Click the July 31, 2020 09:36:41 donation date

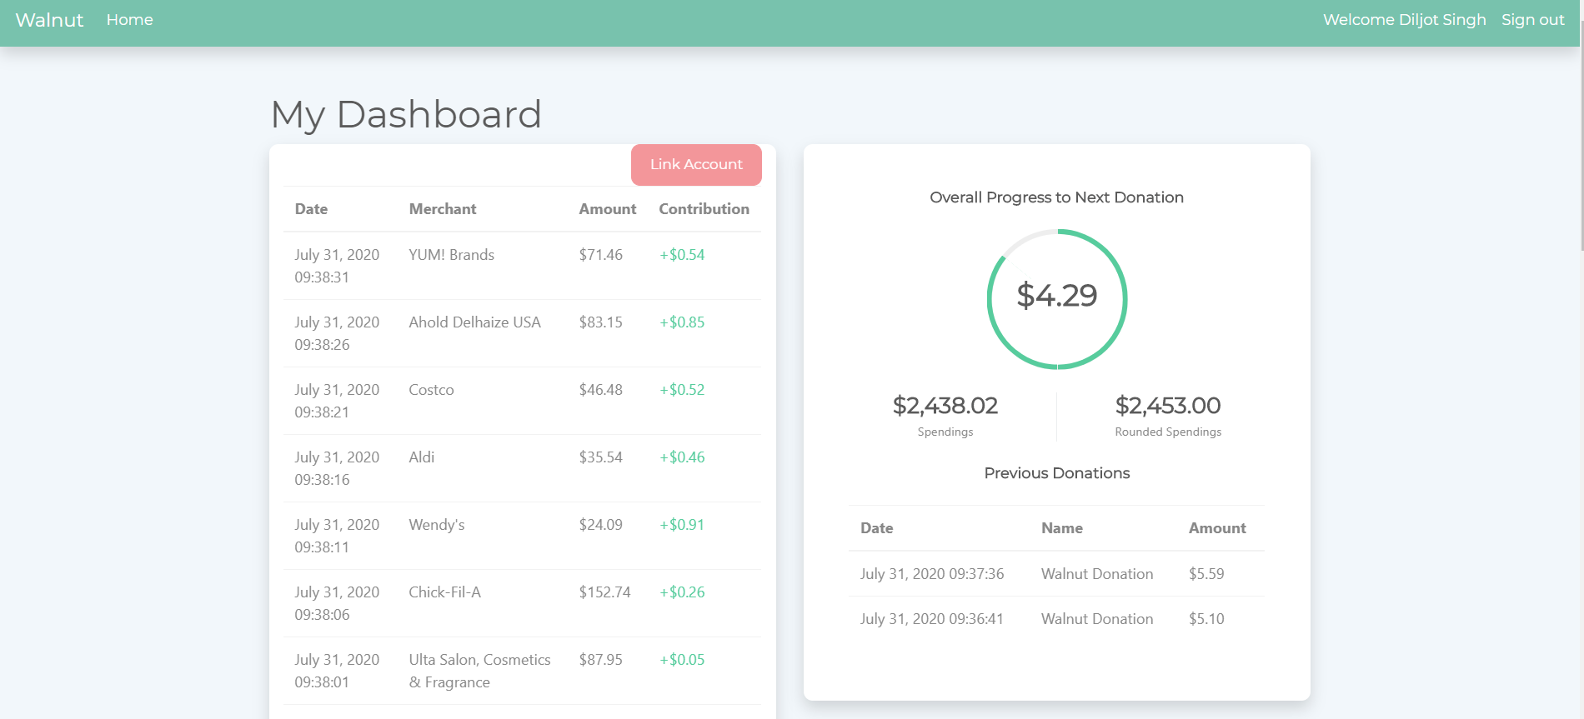coord(932,619)
